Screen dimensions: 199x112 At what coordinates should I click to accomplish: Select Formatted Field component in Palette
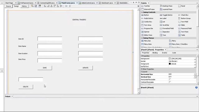[x=167, y=28]
